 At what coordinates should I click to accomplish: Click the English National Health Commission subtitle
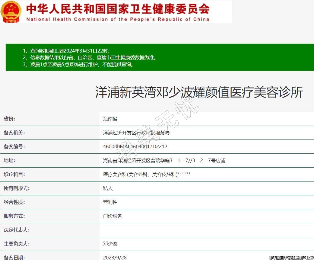click(x=118, y=19)
